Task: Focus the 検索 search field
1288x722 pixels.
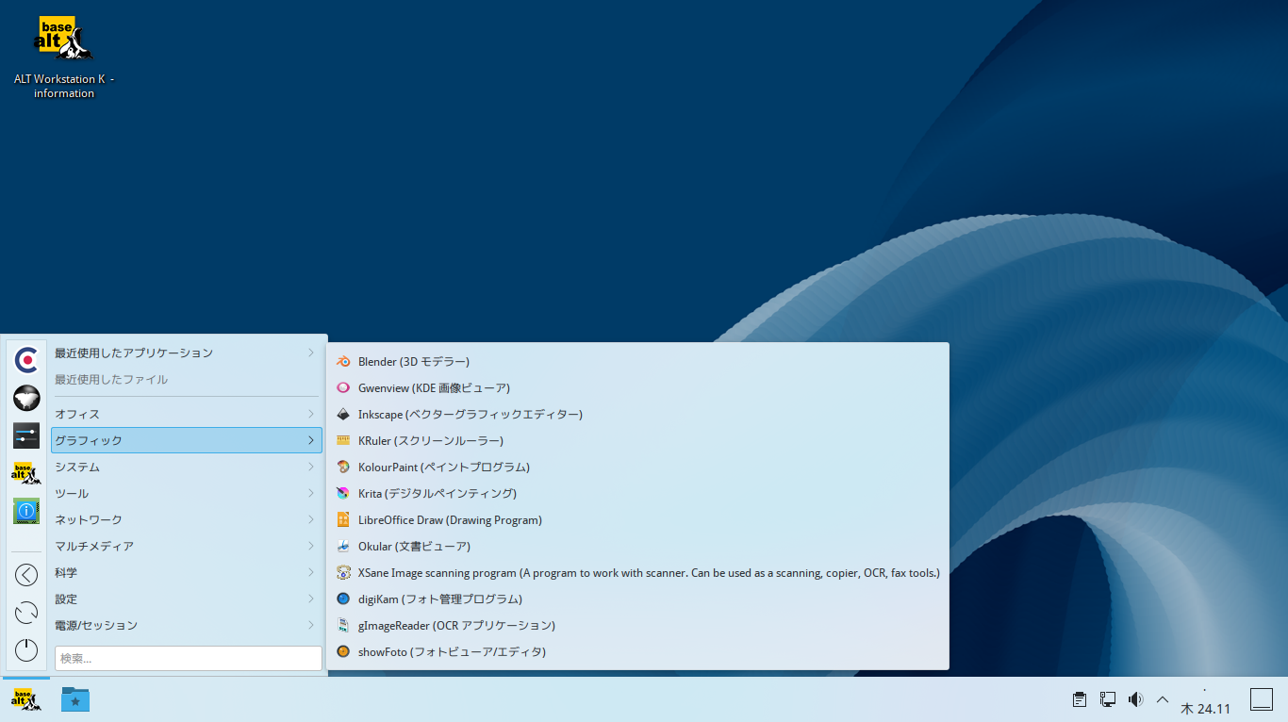Action: (189, 658)
